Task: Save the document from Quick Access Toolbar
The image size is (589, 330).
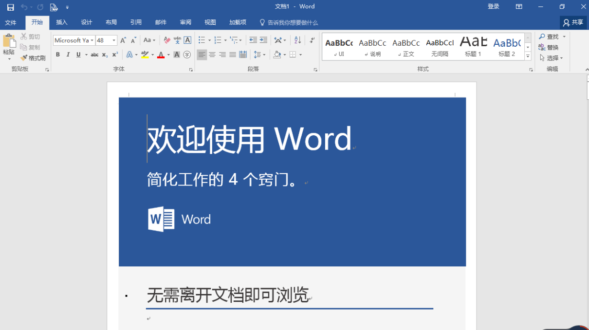Action: 10,7
